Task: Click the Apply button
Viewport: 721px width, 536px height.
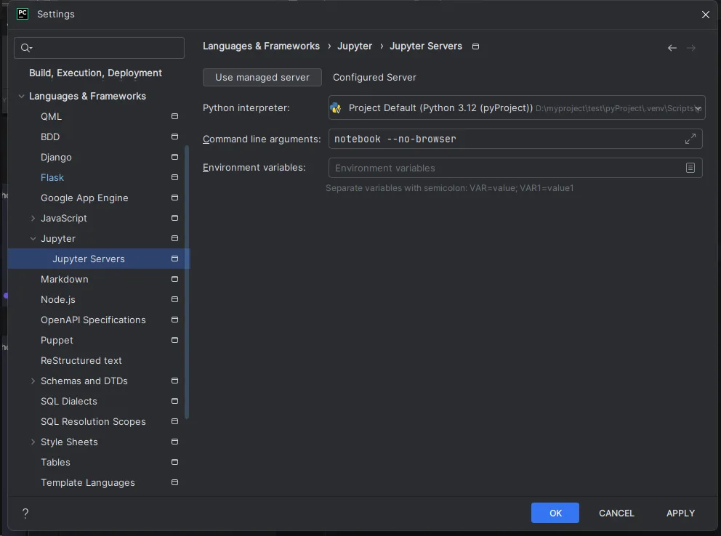Action: 680,513
